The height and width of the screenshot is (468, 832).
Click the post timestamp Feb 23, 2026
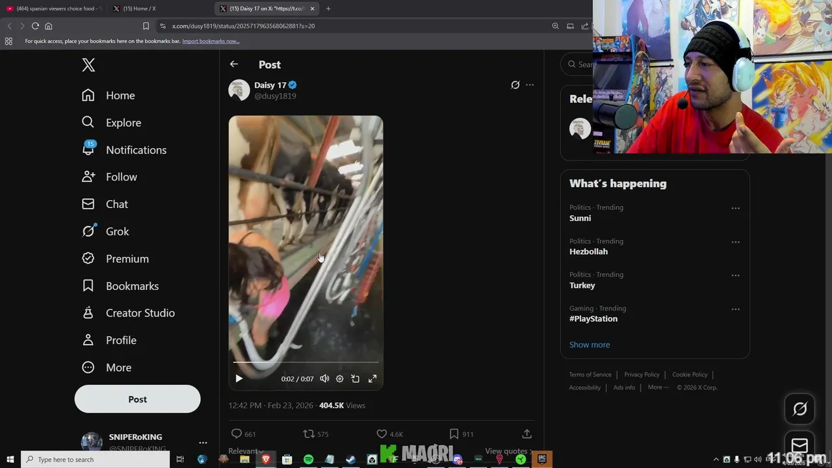270,406
